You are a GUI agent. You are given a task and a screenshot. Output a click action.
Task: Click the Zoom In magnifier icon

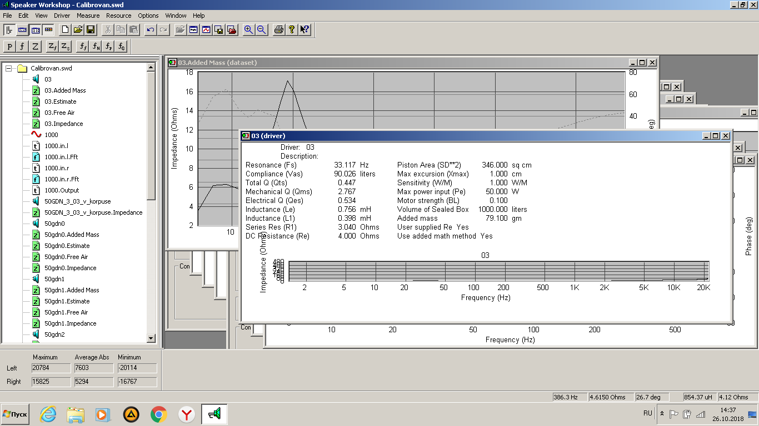pos(248,30)
